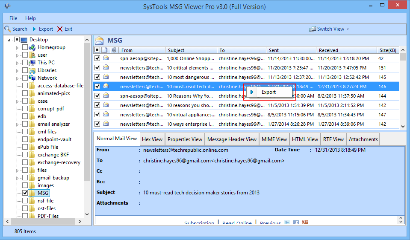Switch to the Properties View tab
Viewport: 410px width, 240px height.
(x=185, y=139)
